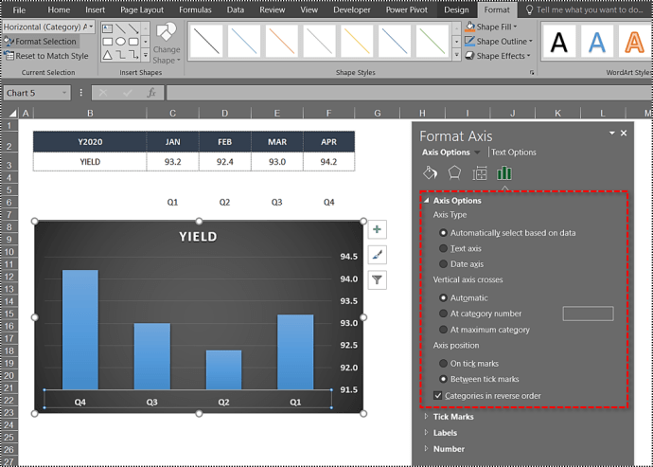Click the Change Shape icon

click(167, 44)
